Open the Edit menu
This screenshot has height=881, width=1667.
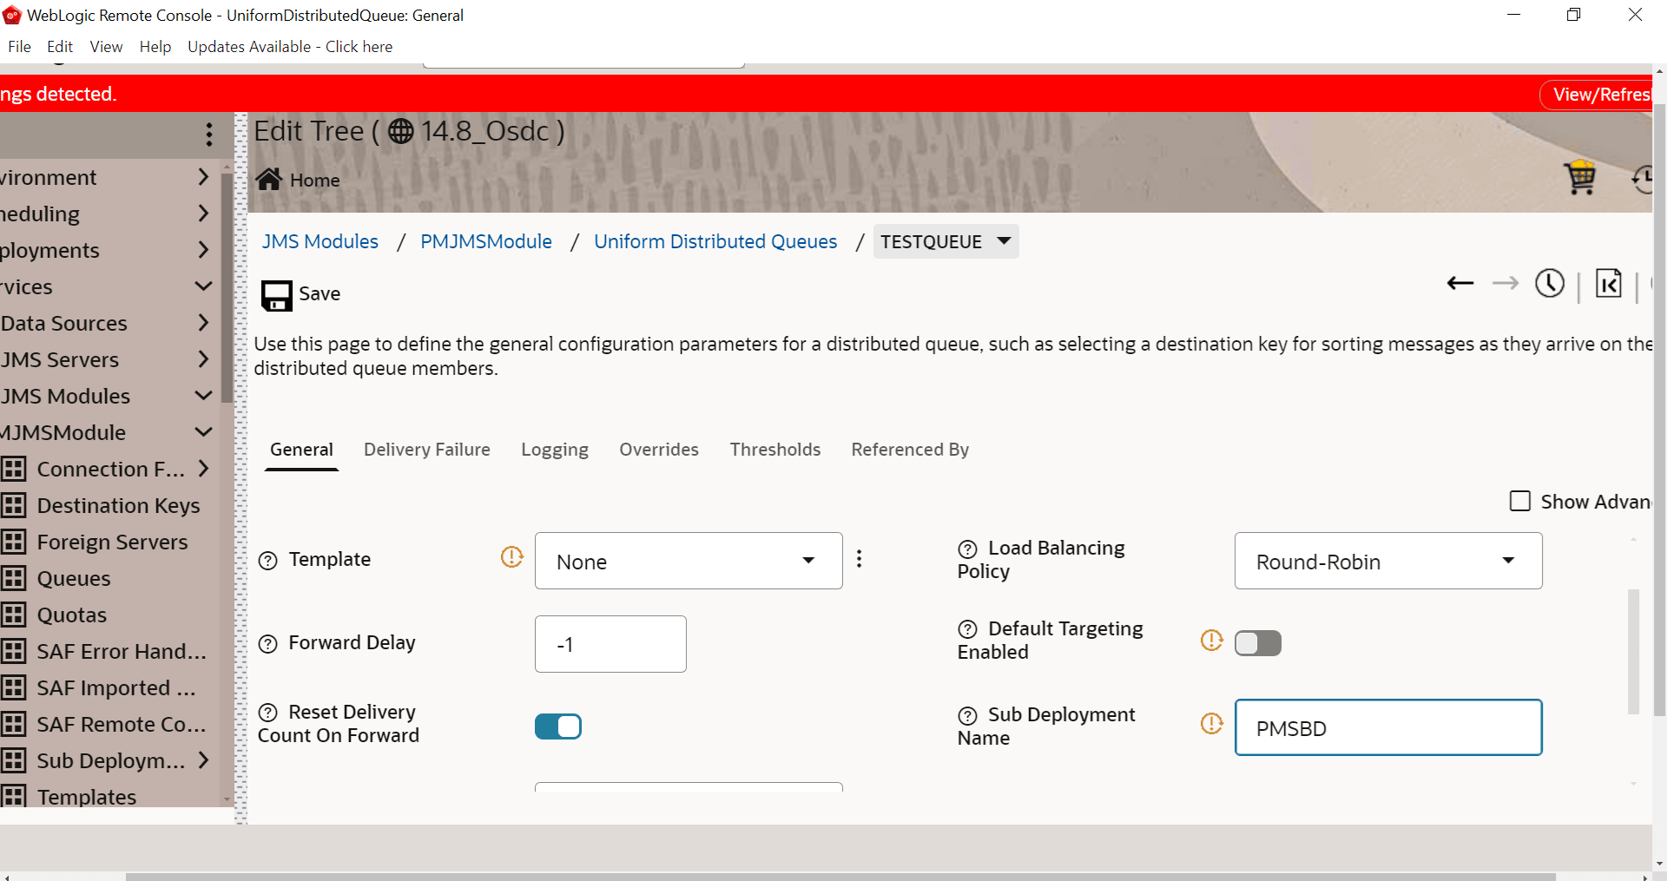point(60,47)
